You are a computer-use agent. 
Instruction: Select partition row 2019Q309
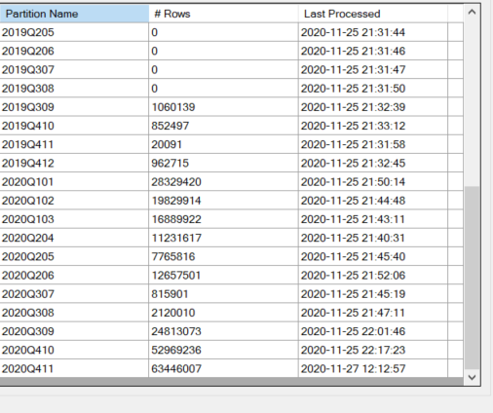232,107
